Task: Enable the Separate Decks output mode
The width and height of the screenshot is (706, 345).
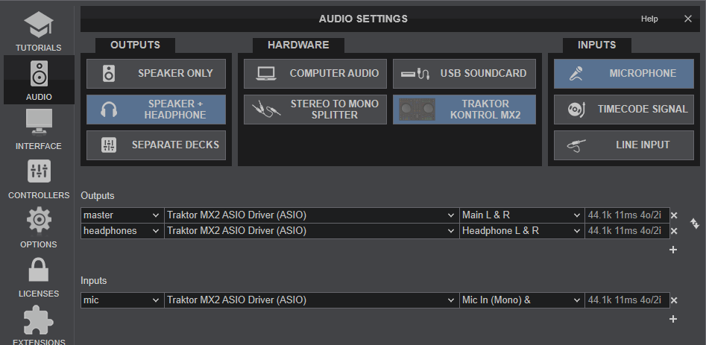Action: [156, 145]
